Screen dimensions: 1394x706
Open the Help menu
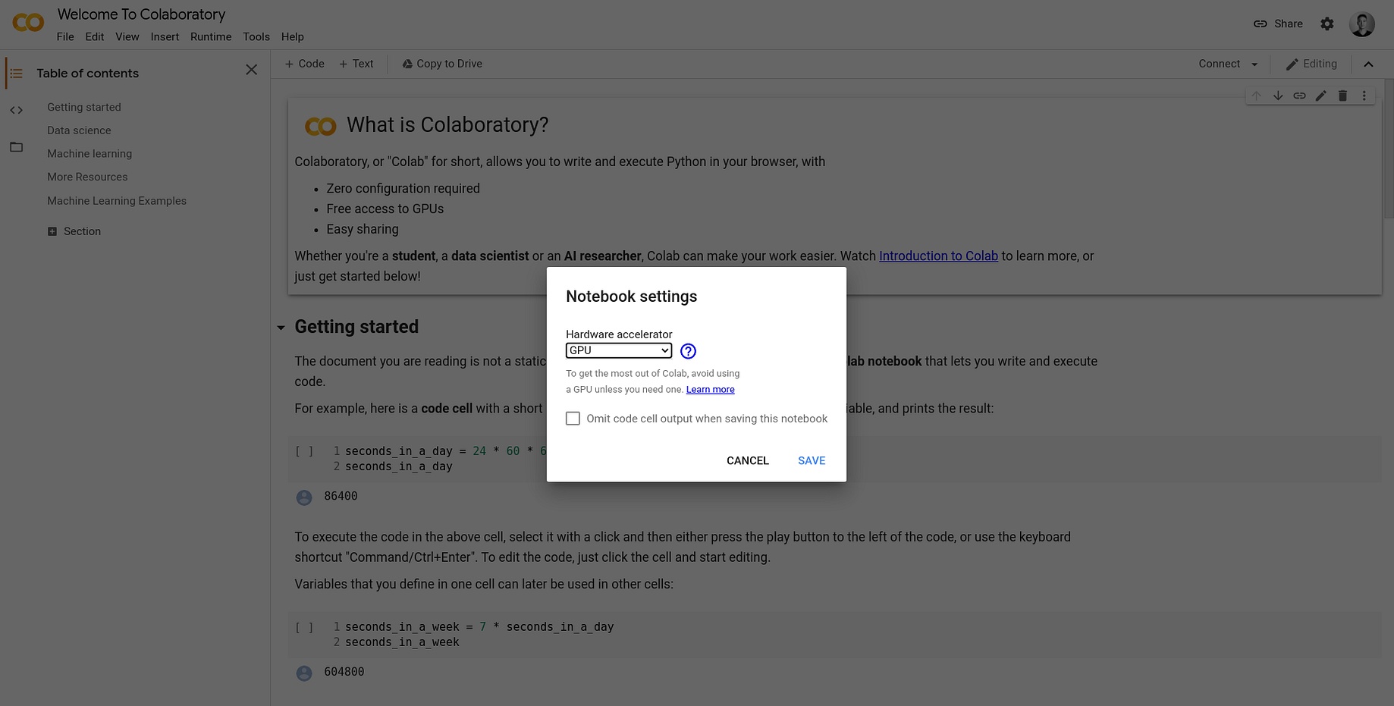(293, 37)
